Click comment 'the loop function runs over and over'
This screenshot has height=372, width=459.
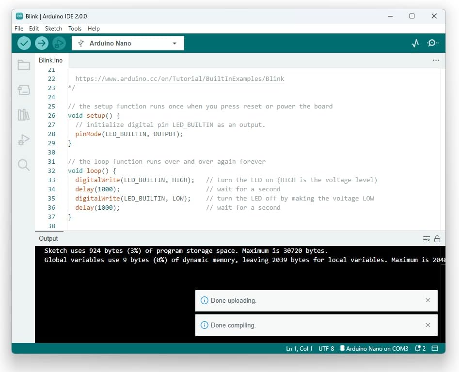pyautogui.click(x=167, y=162)
